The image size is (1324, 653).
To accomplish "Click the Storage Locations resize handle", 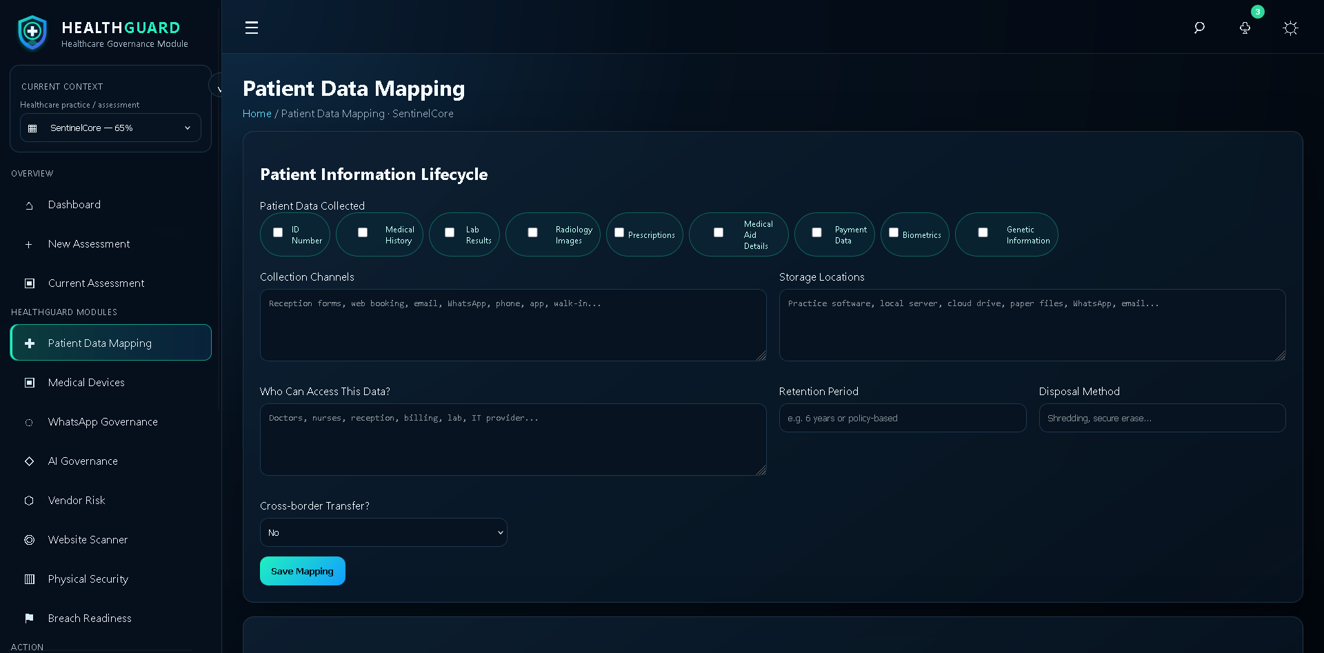I will [x=1281, y=356].
